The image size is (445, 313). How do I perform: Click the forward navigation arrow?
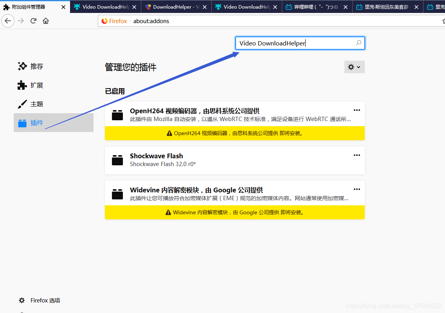pos(21,21)
